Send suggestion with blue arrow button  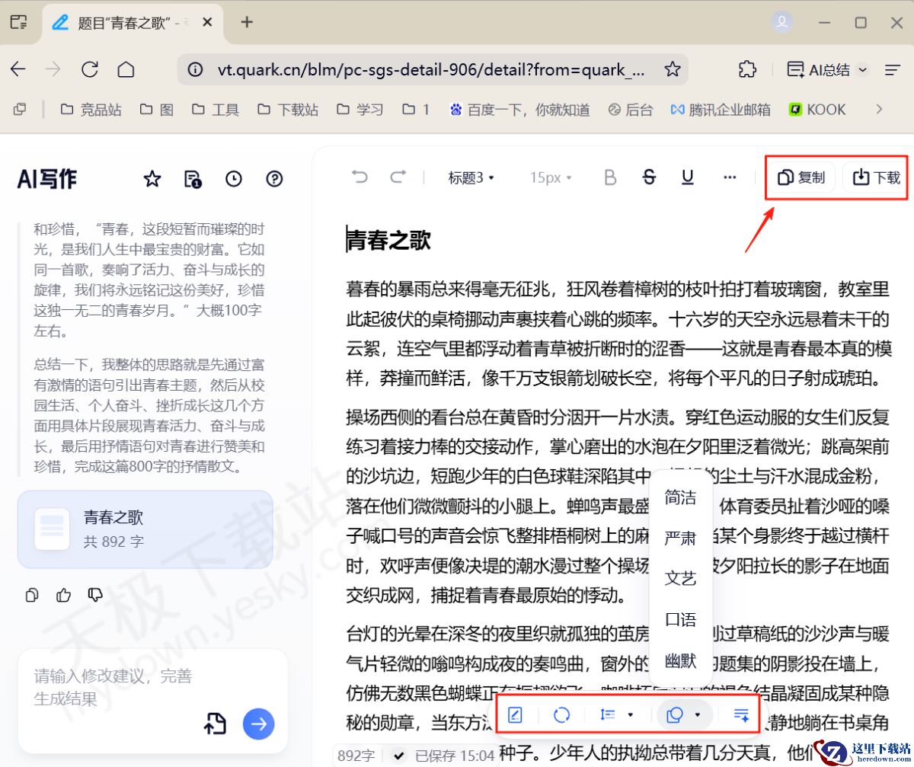coord(259,724)
